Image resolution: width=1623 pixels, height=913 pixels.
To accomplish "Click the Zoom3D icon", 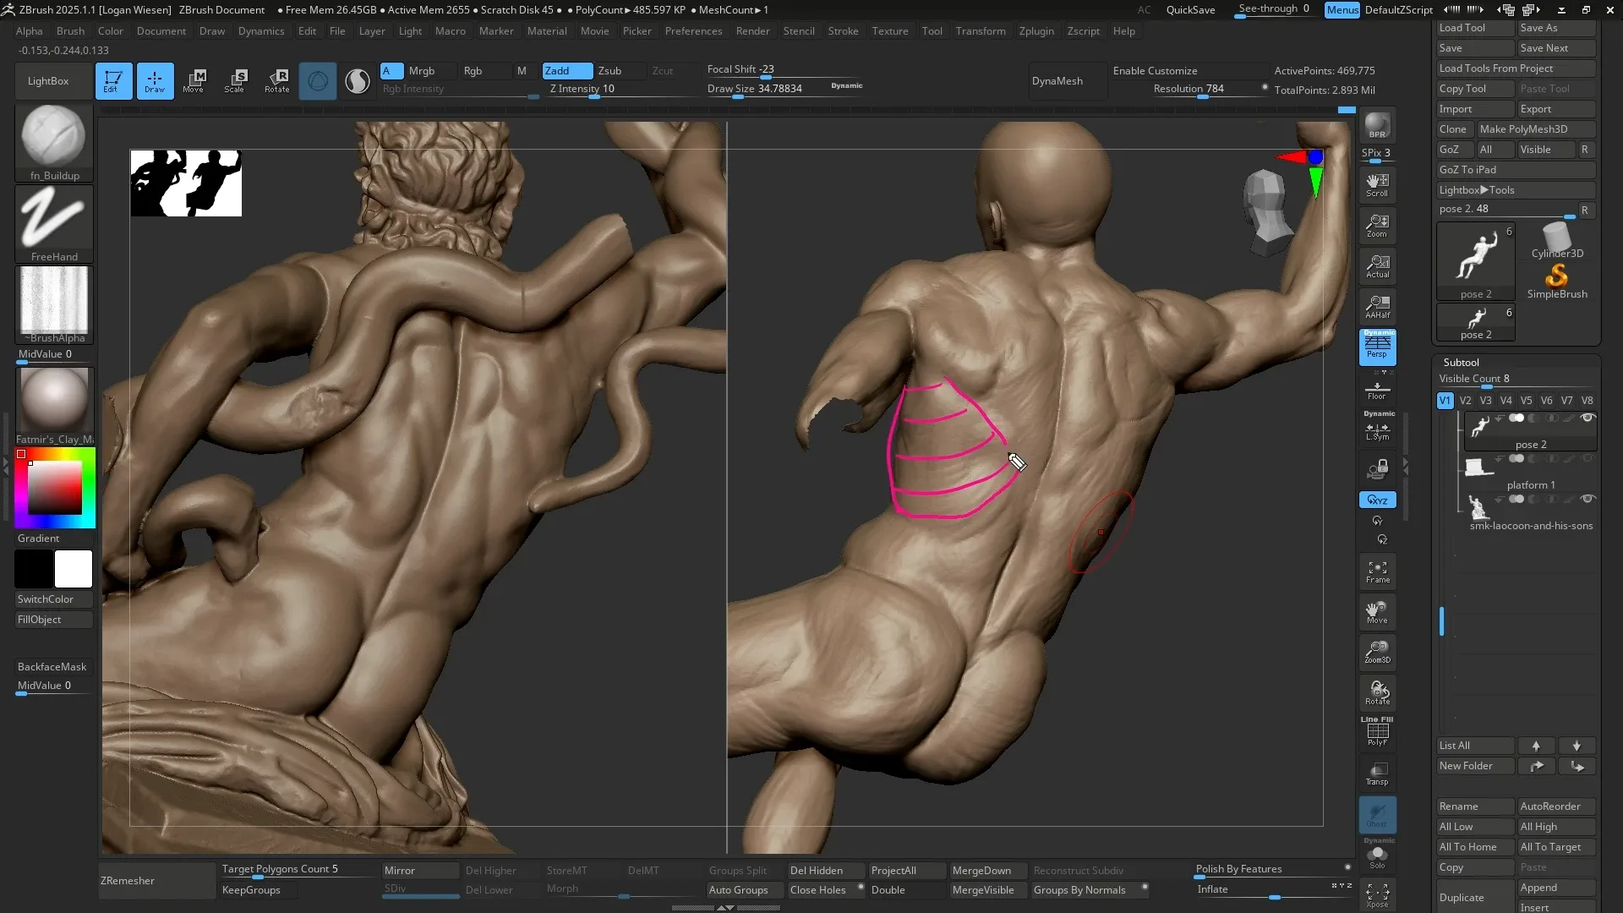I will click(1377, 653).
